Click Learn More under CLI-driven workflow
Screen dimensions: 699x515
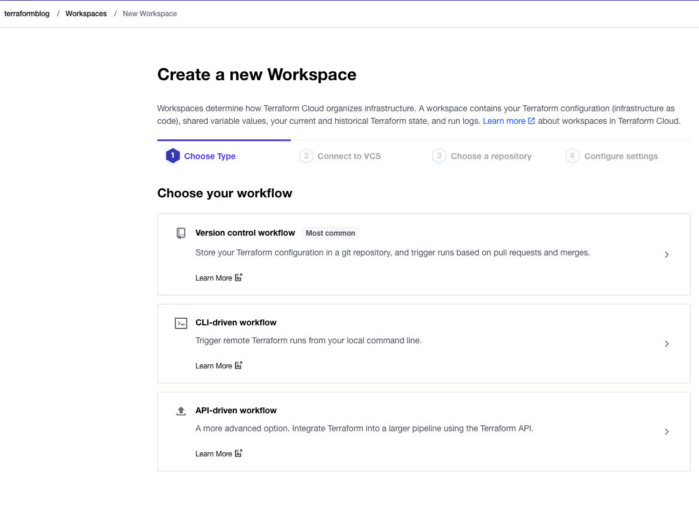214,365
